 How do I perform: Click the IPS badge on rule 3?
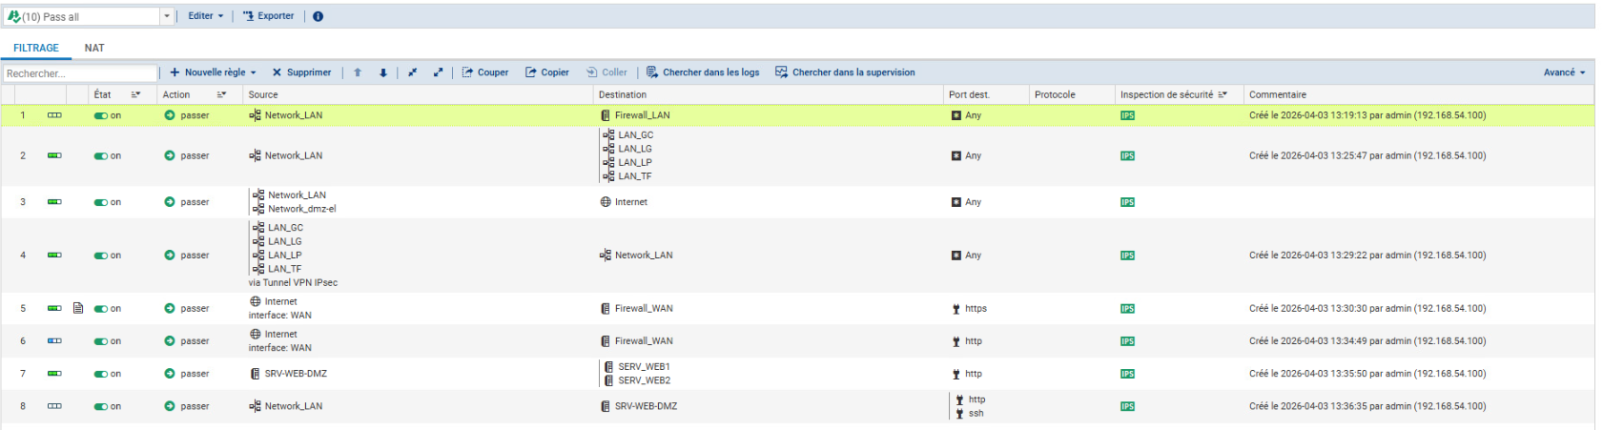pos(1127,202)
